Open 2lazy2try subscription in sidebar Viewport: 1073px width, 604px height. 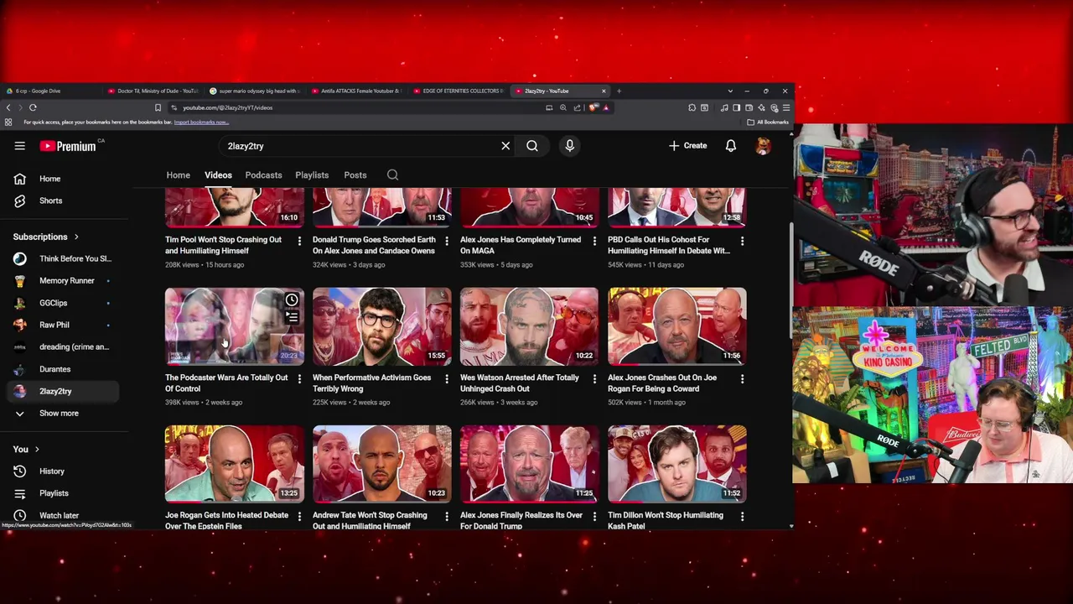click(63, 392)
